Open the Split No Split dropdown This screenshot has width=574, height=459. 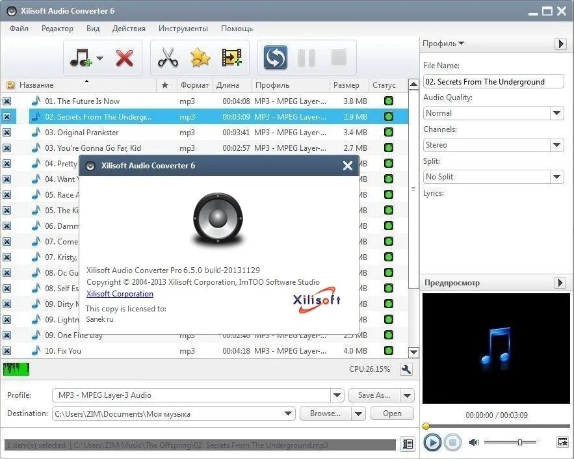557,177
